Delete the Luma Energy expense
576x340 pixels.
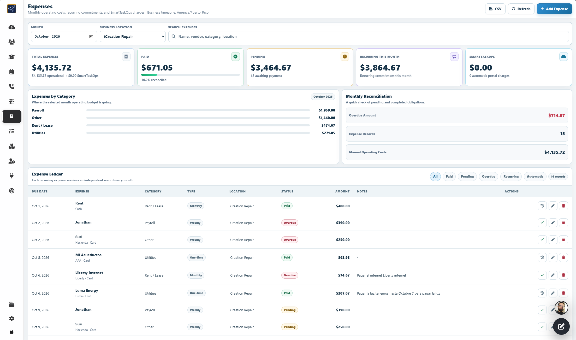click(x=563, y=293)
